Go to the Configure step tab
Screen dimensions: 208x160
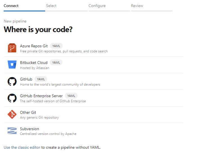tap(109, 7)
